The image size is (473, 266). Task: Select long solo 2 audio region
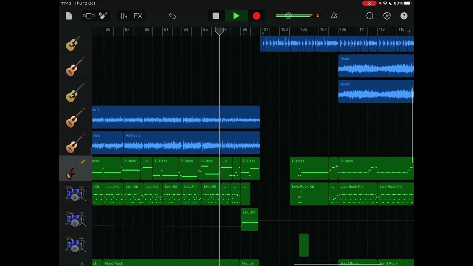(x=176, y=117)
